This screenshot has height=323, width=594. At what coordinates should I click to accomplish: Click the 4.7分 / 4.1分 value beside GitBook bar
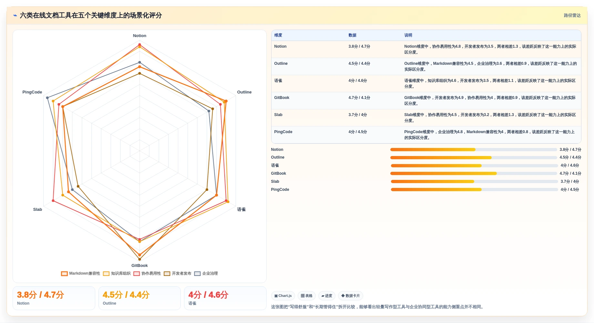pos(570,173)
